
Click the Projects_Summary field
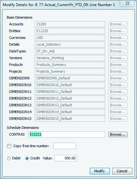(x=70, y=71)
